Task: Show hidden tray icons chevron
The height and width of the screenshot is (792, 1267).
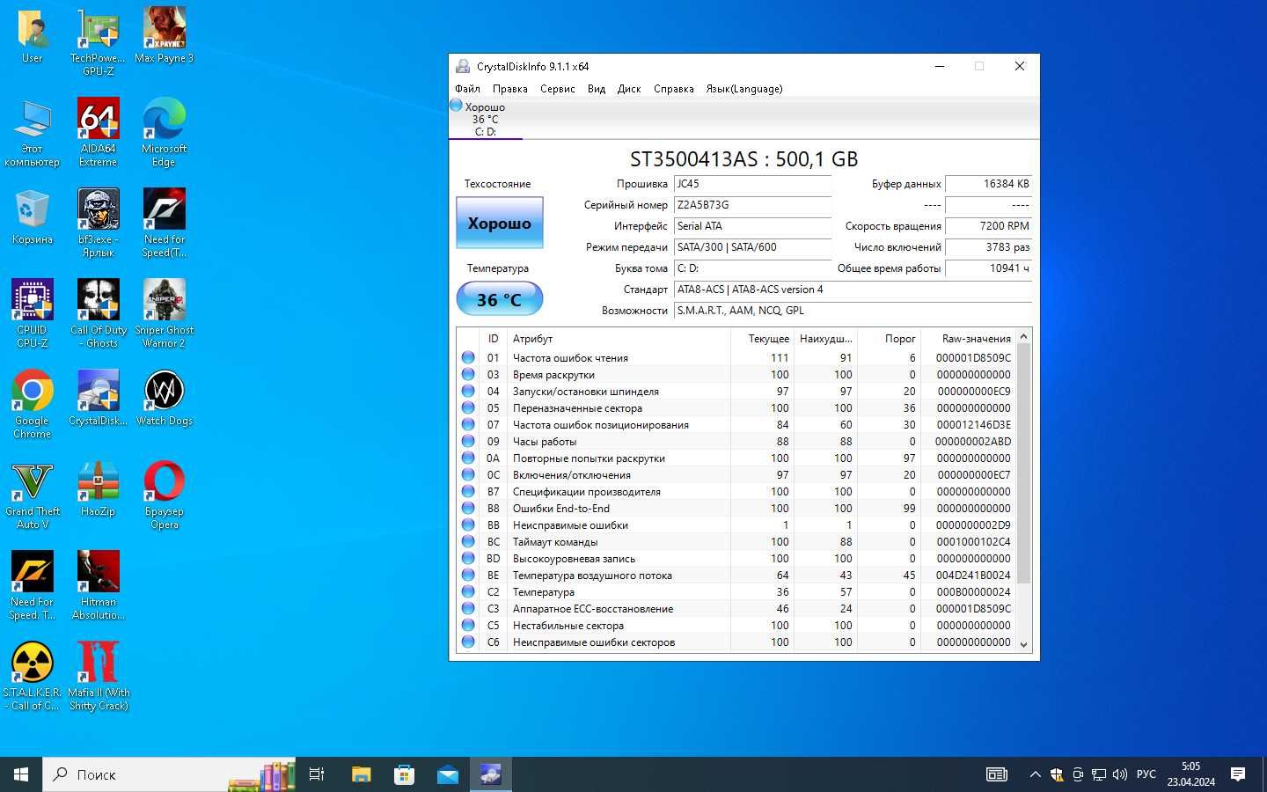Action: (1035, 774)
